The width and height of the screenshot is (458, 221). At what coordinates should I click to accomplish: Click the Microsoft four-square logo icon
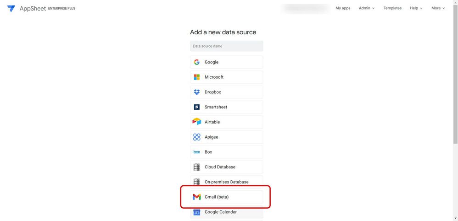(x=197, y=77)
